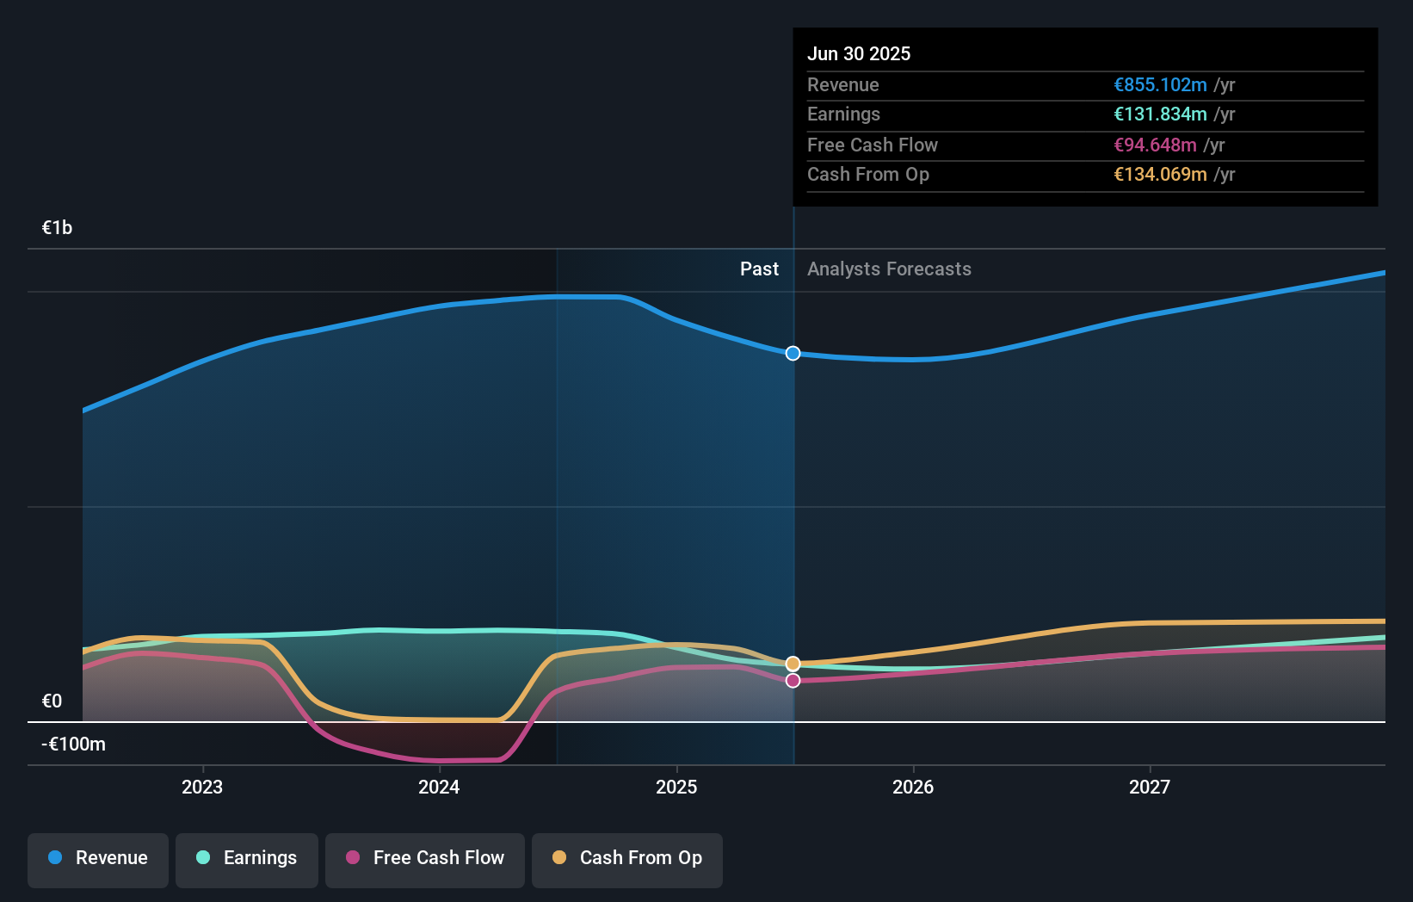This screenshot has width=1413, height=902.
Task: Click the teal Earnings legend dot
Action: 201,858
